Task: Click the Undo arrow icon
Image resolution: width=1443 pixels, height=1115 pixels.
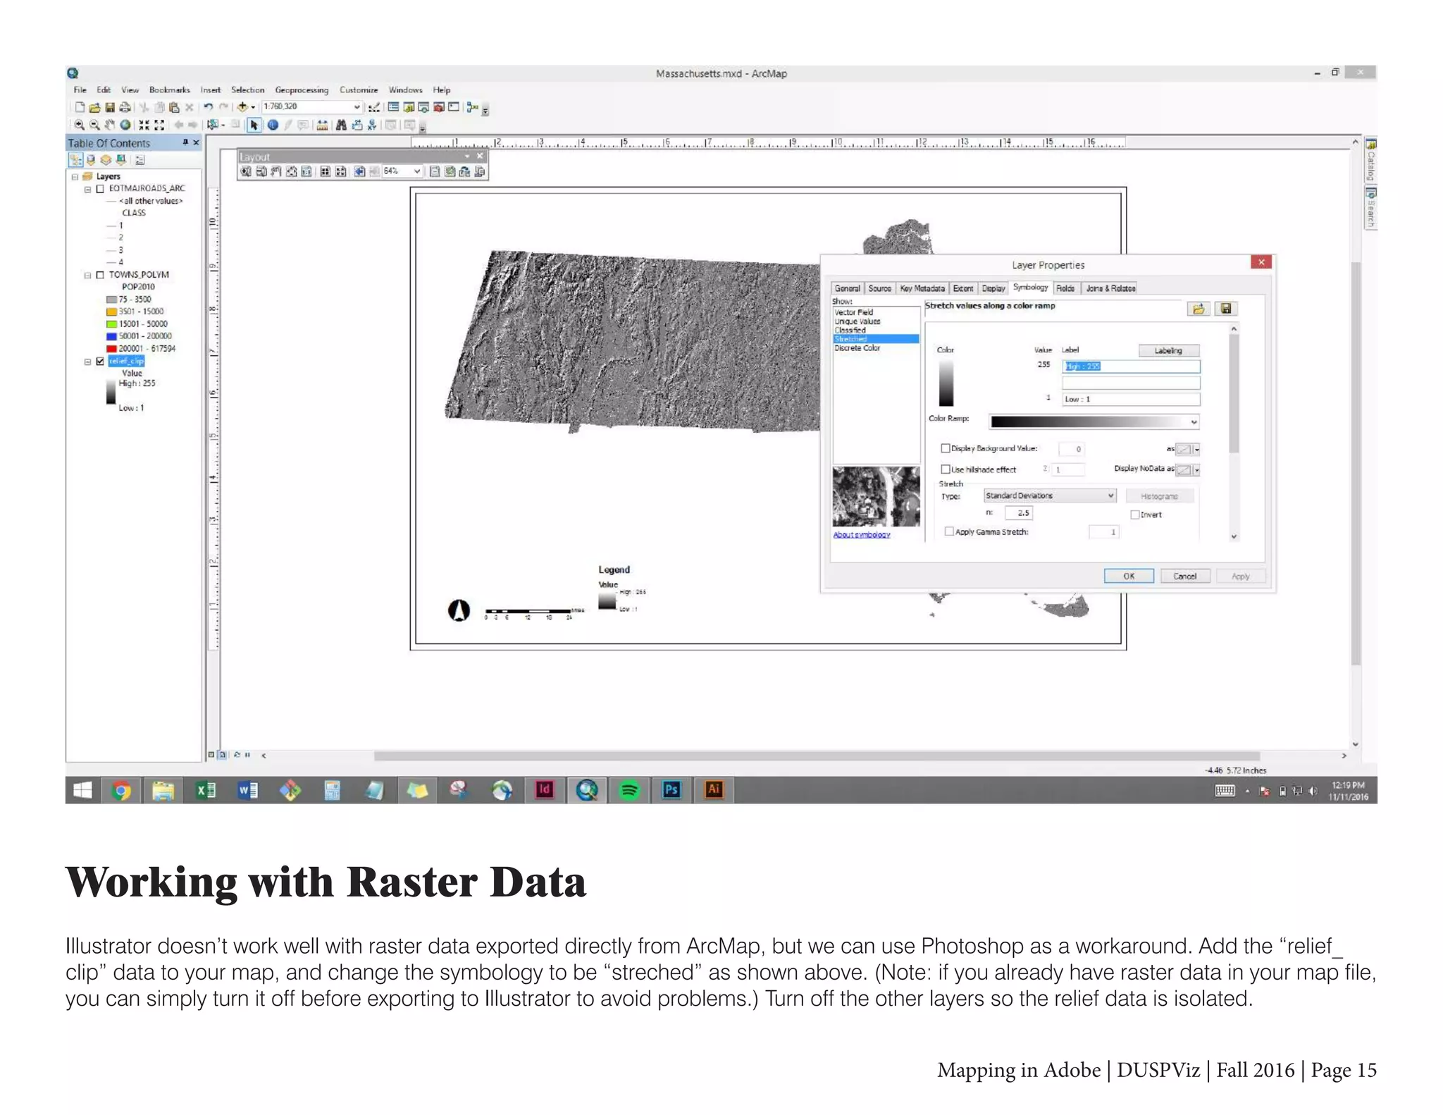Action: 208,107
